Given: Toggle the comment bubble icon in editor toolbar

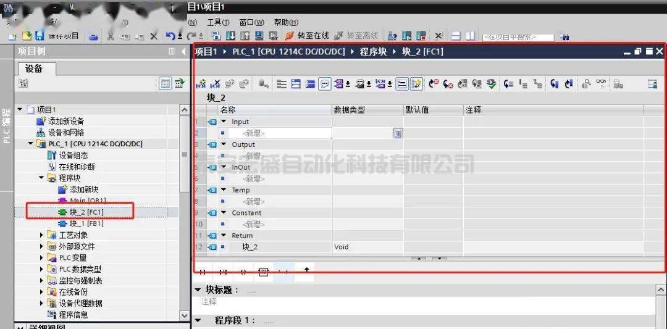Looking at the screenshot, I should point(325,84).
